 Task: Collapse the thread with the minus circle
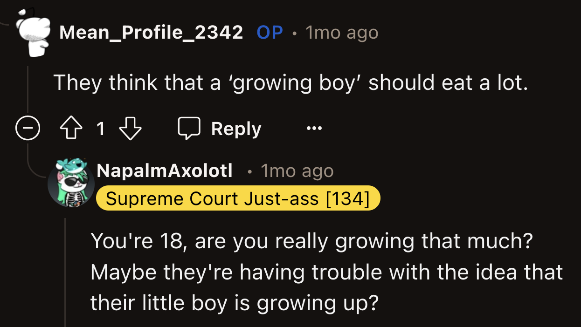(28, 129)
